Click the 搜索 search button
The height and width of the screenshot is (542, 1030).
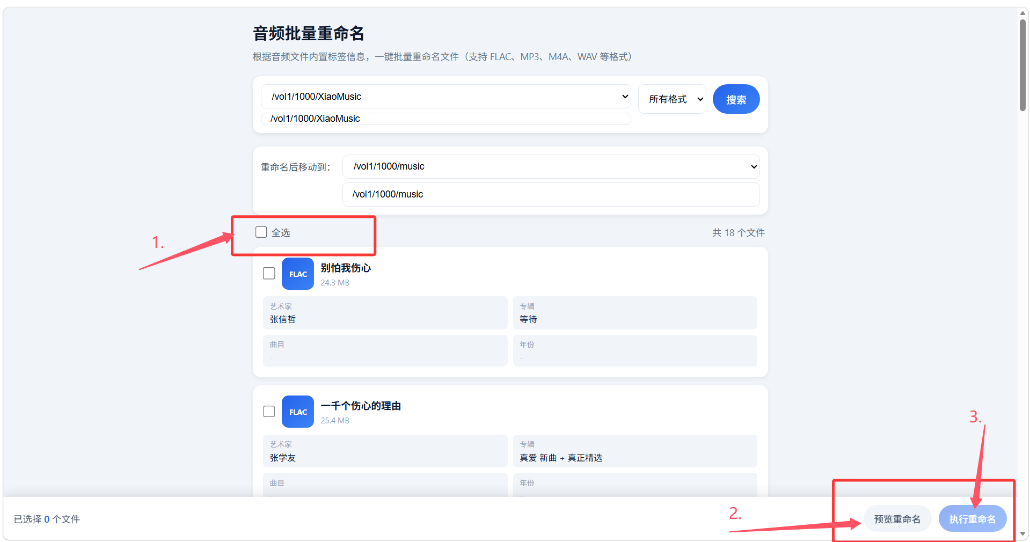click(736, 99)
